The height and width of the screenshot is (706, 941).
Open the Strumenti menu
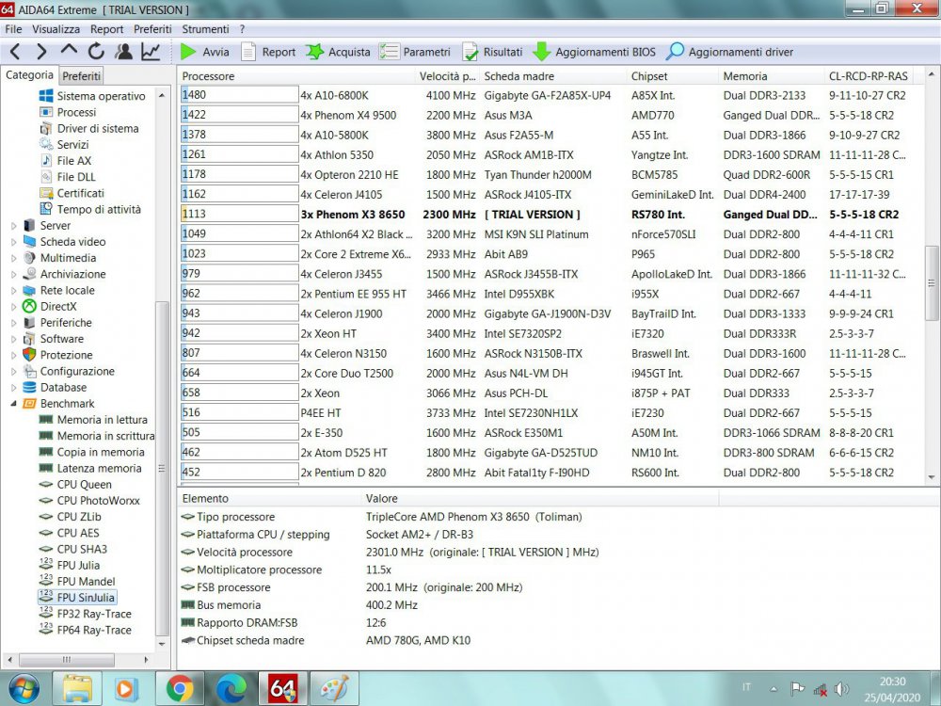205,29
